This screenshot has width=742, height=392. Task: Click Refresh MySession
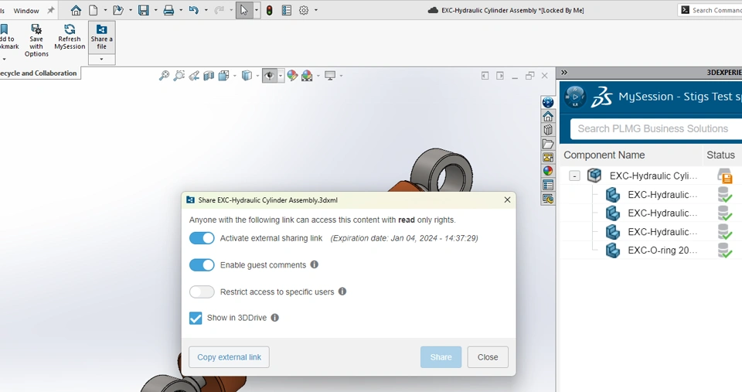coord(70,37)
